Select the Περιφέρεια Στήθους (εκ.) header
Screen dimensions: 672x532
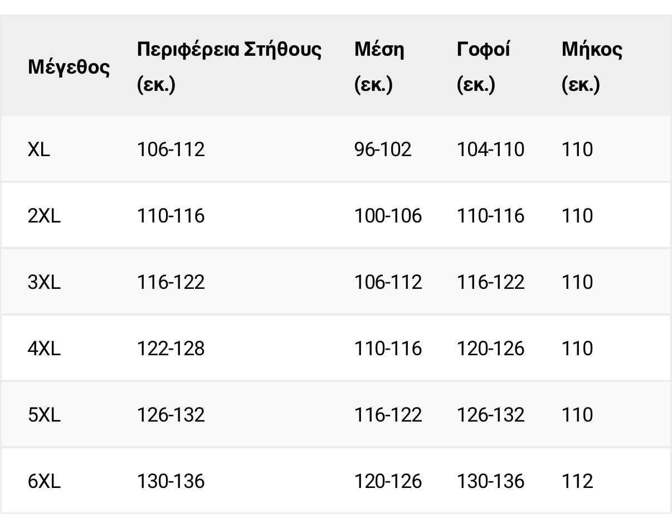229,67
